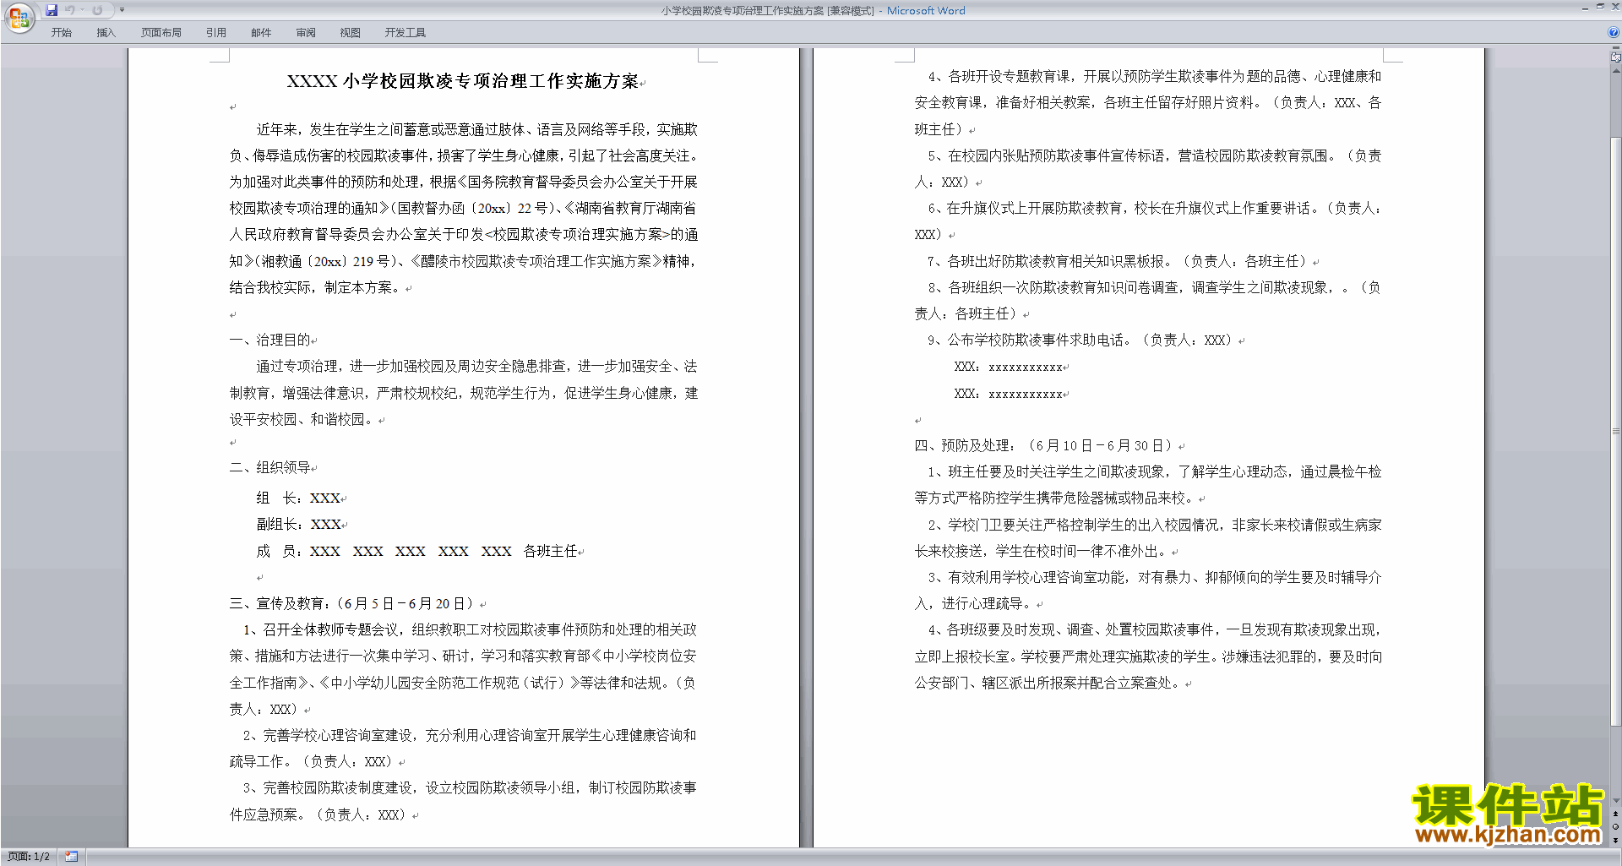Click the Select Browse Object round button

1615,827
